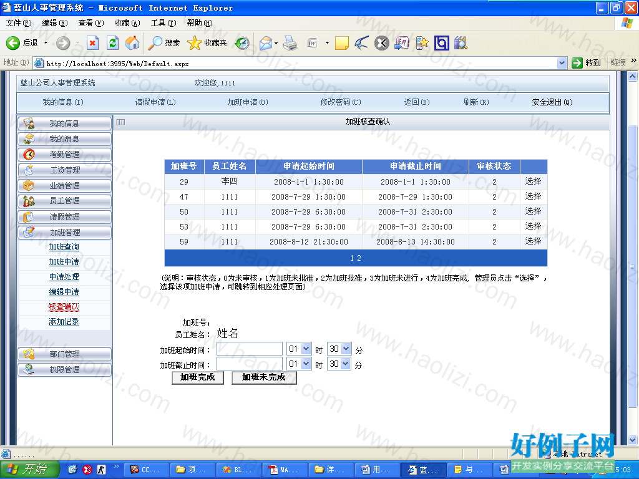Open the 工具(T) menu
This screenshot has width=639, height=479.
click(x=163, y=23)
